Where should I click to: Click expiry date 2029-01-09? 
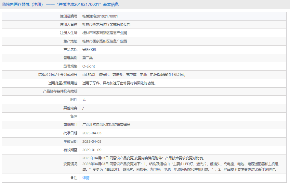pos(92,150)
